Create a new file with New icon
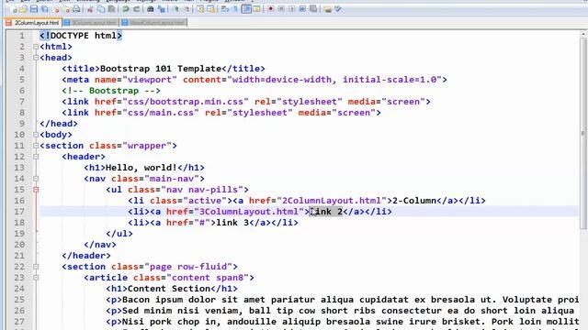Screen dimensions: 588x330 (x=14, y=9)
